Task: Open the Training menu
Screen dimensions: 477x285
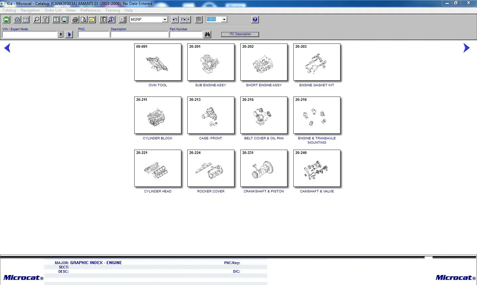Action: point(112,10)
